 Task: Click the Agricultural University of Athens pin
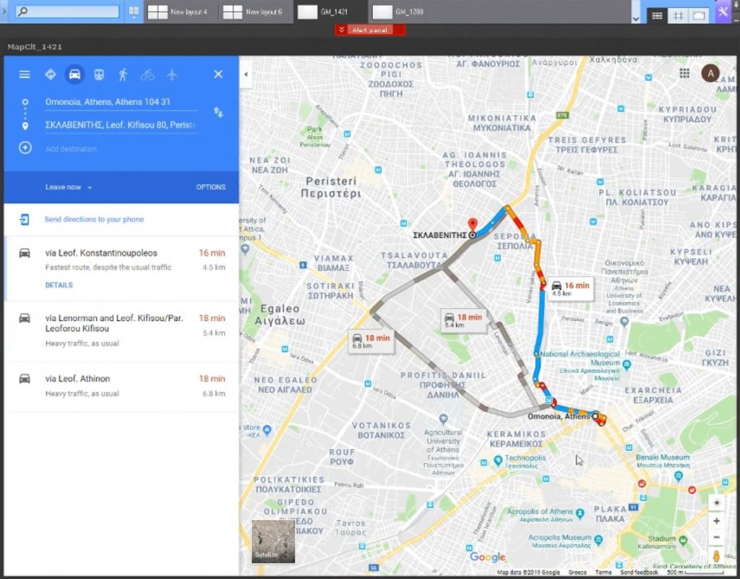click(443, 419)
